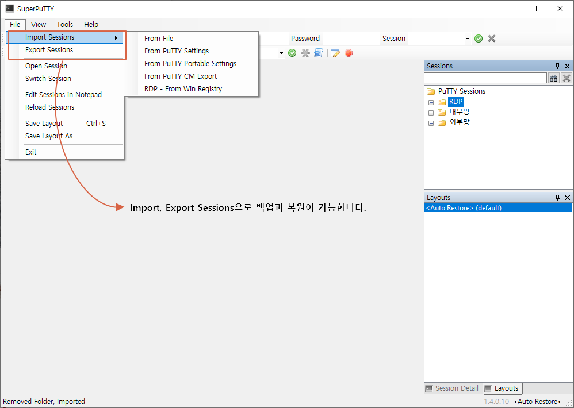Open the Session dropdown arrow
Viewport: 574px width, 408px height.
468,39
